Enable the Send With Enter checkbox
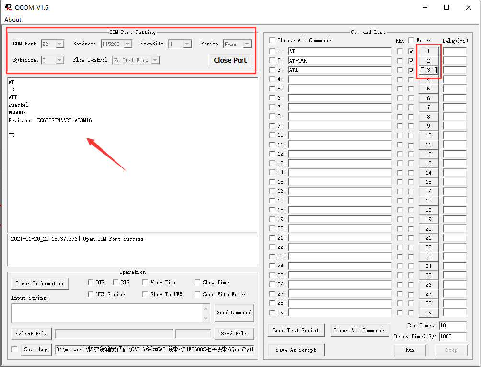Image resolution: width=481 pixels, height=367 pixels. pos(197,294)
